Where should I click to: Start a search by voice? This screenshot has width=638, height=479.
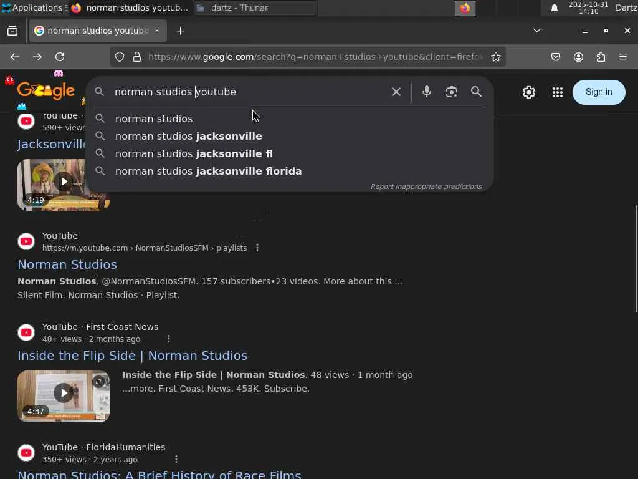click(x=426, y=92)
